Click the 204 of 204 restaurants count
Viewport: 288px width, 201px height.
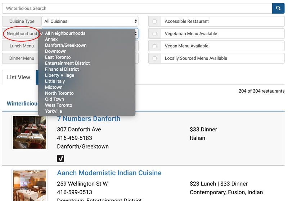[262, 91]
